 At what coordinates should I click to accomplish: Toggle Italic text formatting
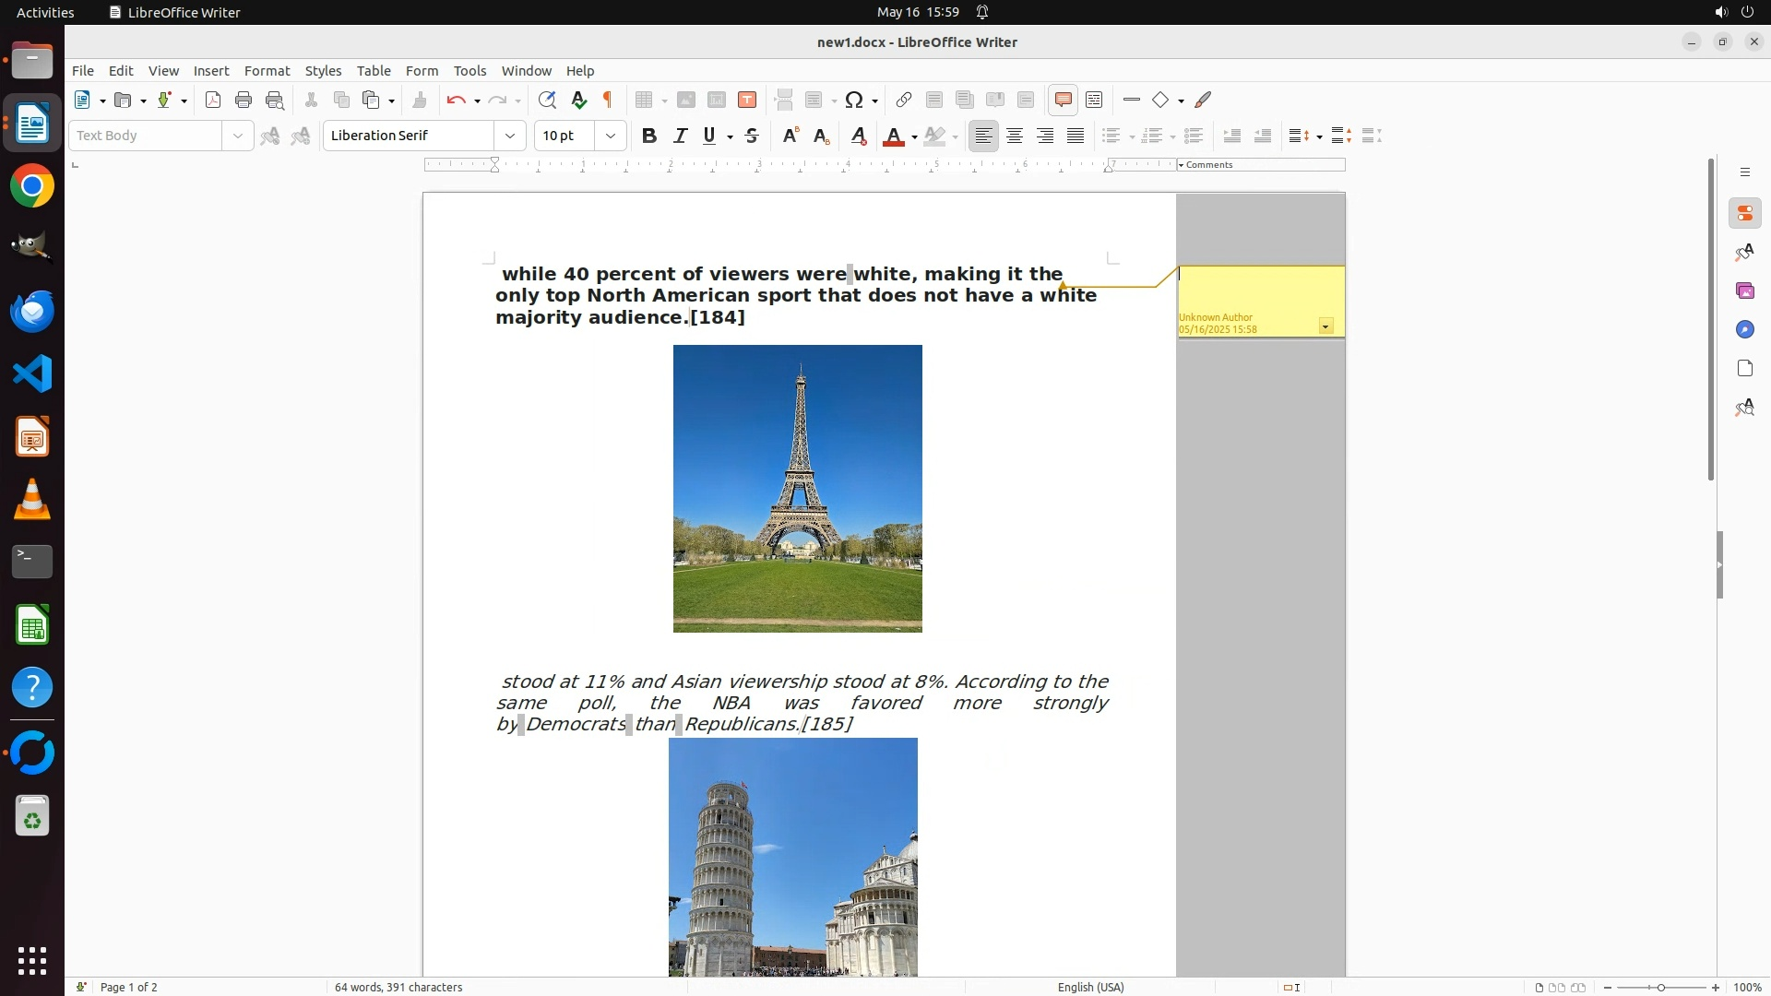click(x=680, y=136)
